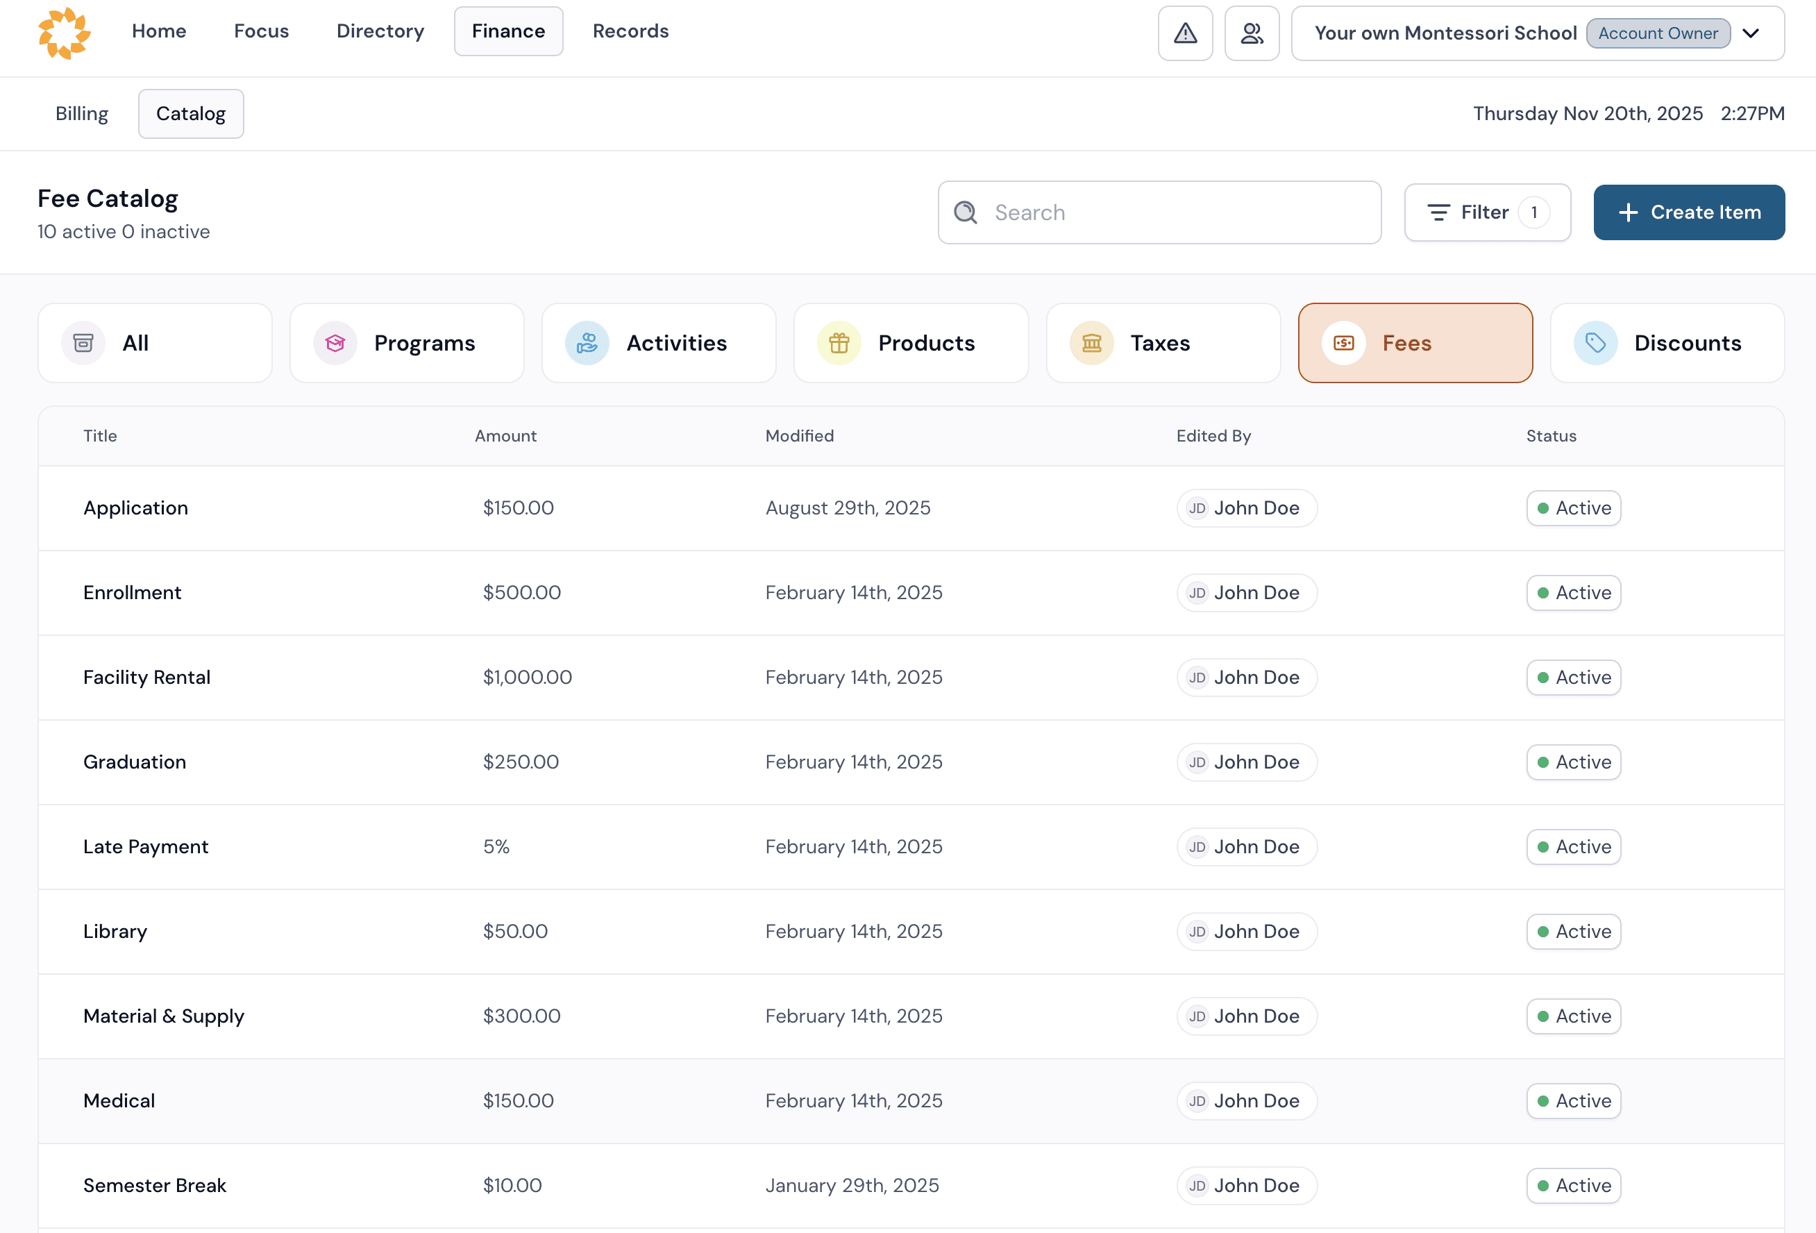Click the Status column header
This screenshot has width=1816, height=1233.
click(1551, 436)
